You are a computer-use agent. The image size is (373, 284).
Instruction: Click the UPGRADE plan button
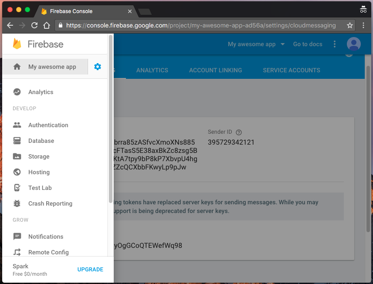[x=90, y=270]
